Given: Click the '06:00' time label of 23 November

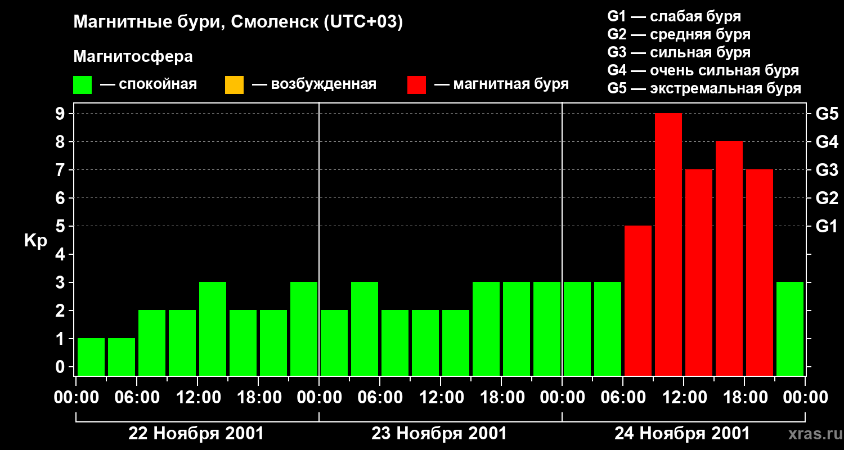Looking at the screenshot, I should click(x=380, y=398).
